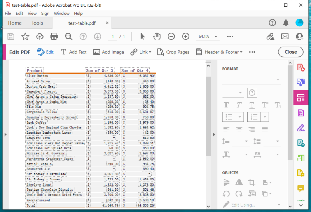This screenshot has height=212, width=311.
Task: Align text left in Format panel
Action: pos(226,129)
